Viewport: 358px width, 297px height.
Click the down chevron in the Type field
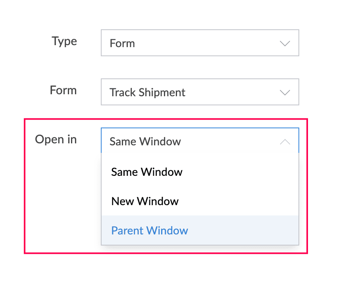285,44
